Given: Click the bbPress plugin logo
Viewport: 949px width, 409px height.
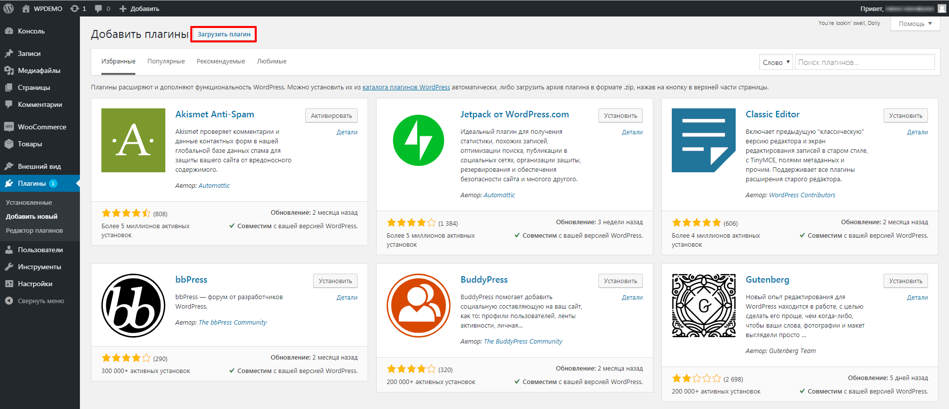Looking at the screenshot, I should coord(133,306).
